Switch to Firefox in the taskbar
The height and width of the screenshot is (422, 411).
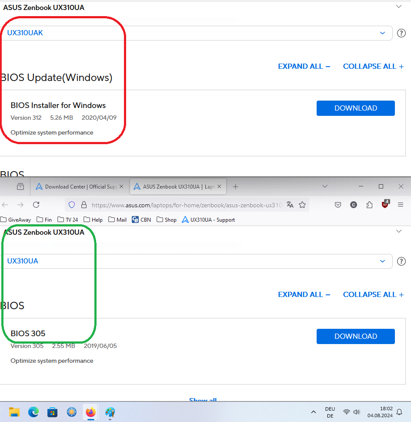point(90,412)
